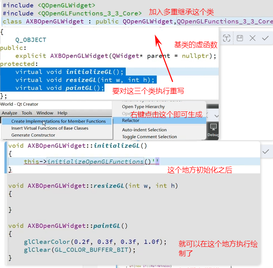Choose Auto-indent Selection
Viewport: 273px width, 268px height.
[x=144, y=130]
